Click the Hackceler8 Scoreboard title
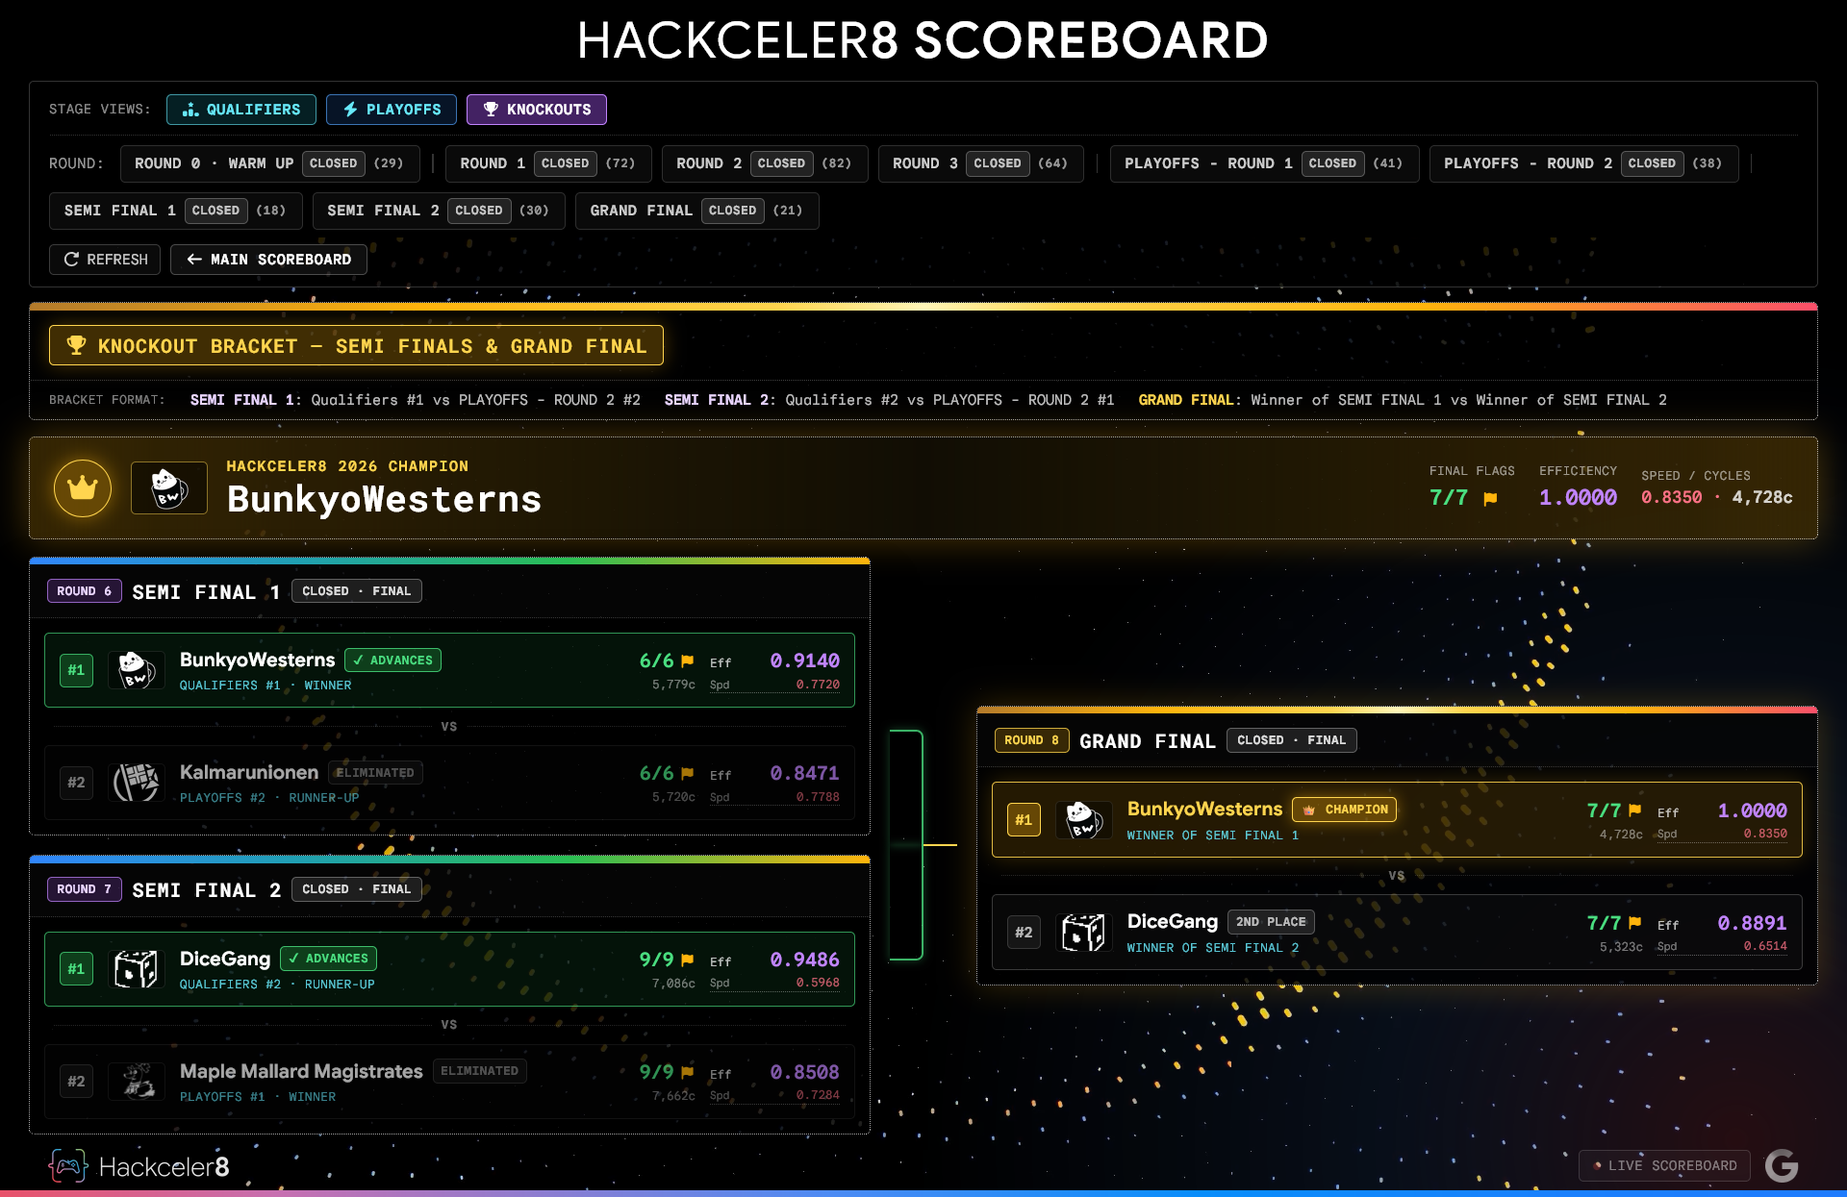 [x=923, y=40]
